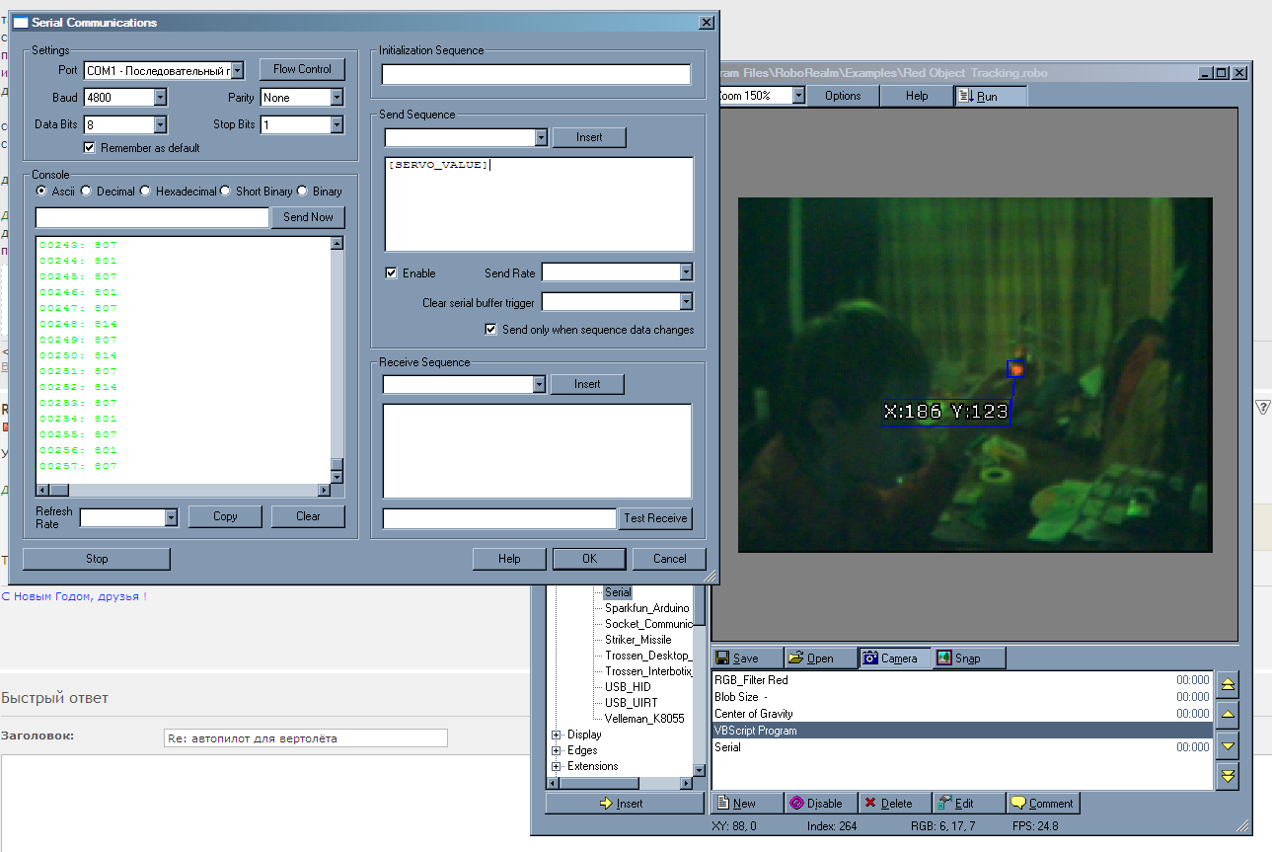Select Sparkfun_Arduino in the module tree
The image size is (1272, 852).
[x=647, y=608]
